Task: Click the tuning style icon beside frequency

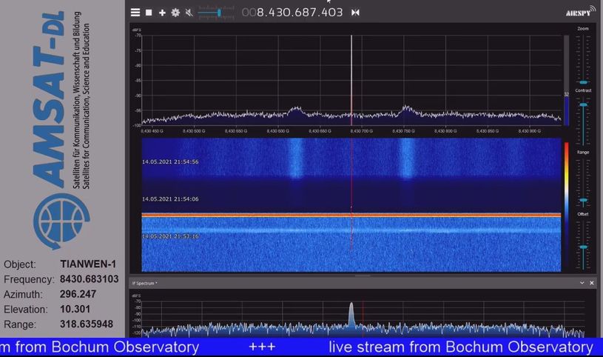Action: (x=355, y=13)
